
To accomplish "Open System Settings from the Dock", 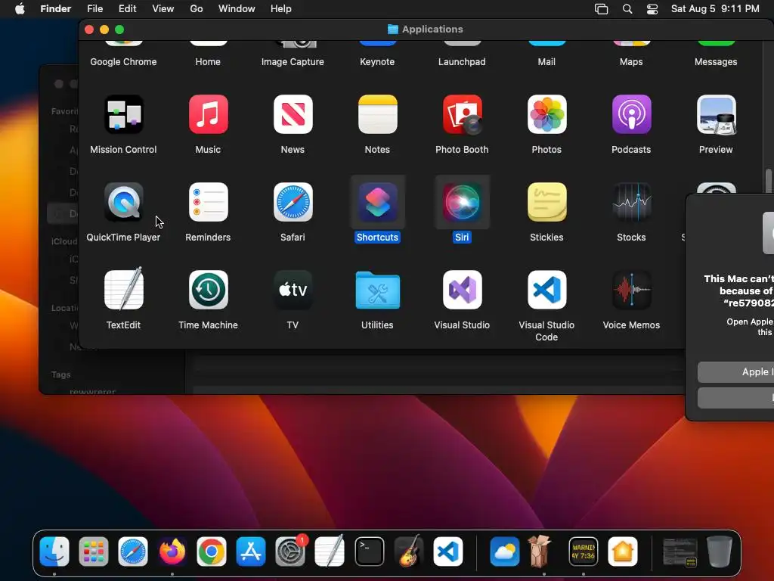I will (x=290, y=551).
